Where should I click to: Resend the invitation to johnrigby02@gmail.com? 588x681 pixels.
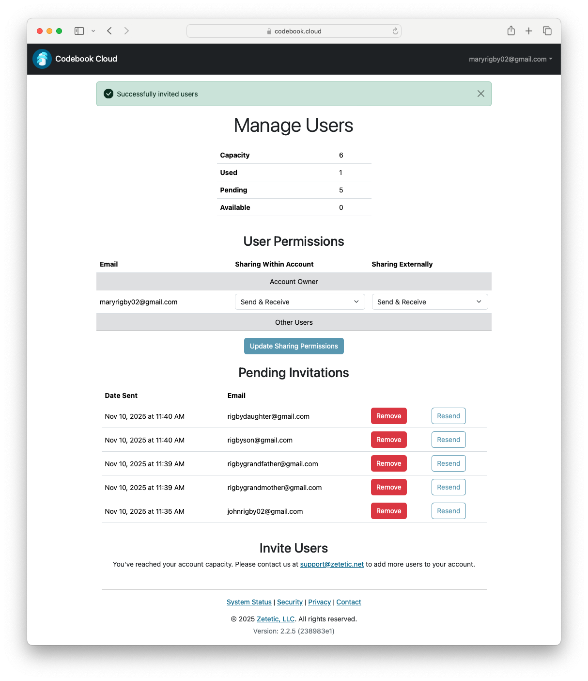coord(448,511)
